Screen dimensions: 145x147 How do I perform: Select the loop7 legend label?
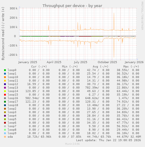(x=12, y=126)
